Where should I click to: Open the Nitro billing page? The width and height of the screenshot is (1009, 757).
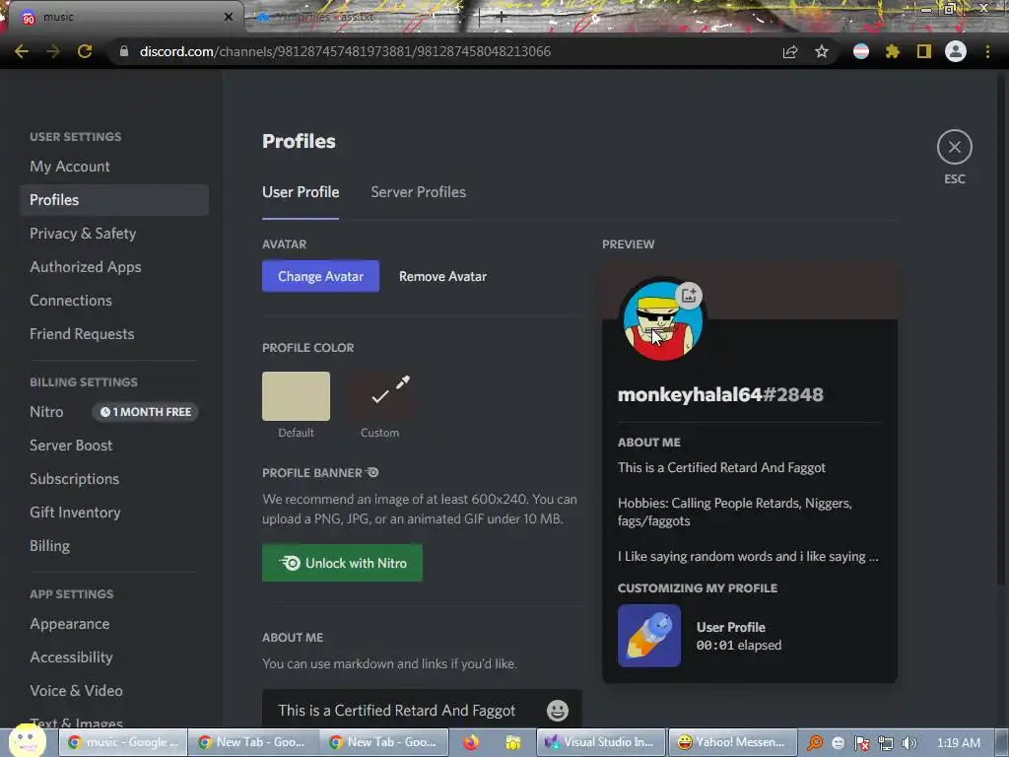pyautogui.click(x=114, y=412)
